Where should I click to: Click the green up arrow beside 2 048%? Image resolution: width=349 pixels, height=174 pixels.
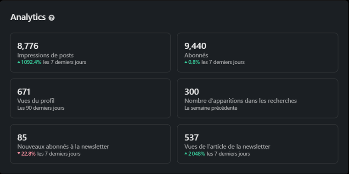point(186,153)
